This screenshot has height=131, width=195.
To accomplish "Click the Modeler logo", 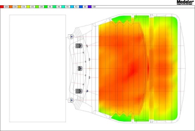I will (185, 2).
